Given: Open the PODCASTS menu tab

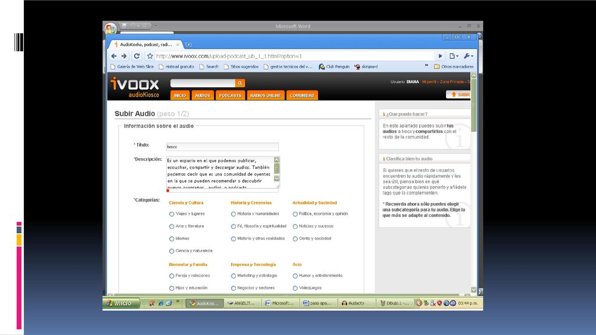Looking at the screenshot, I should tap(230, 95).
